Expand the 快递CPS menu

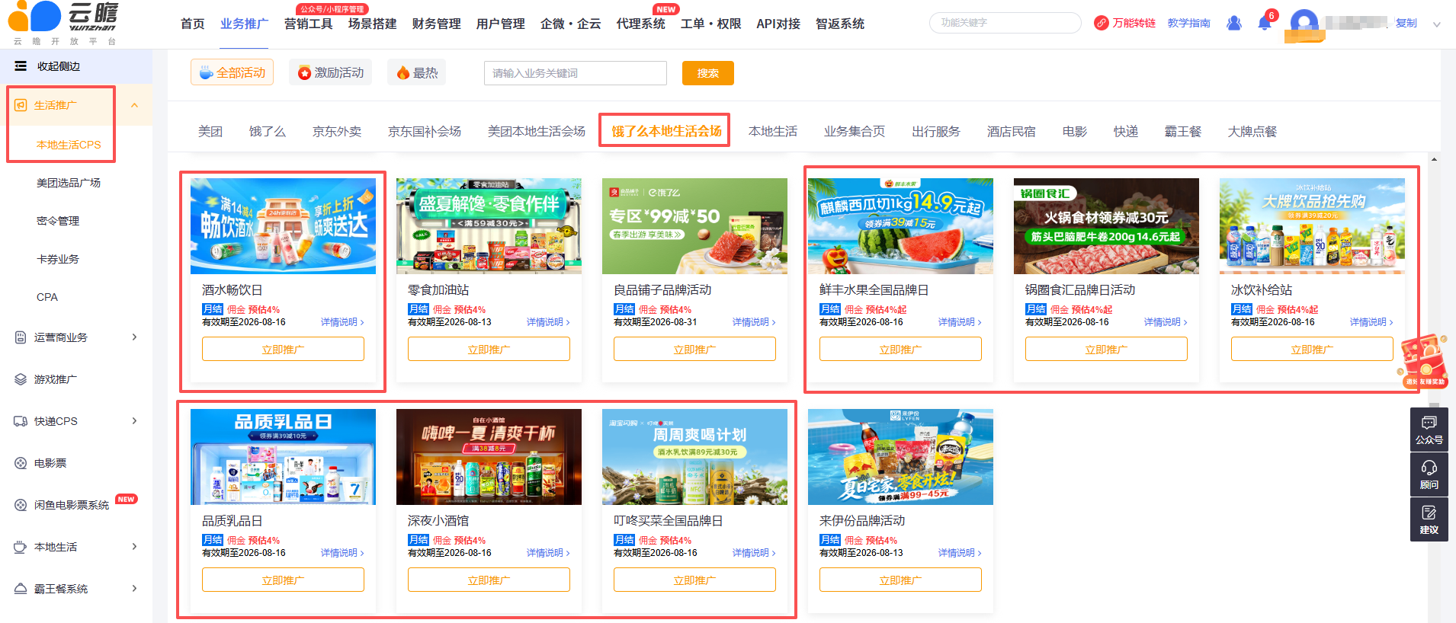pos(134,420)
